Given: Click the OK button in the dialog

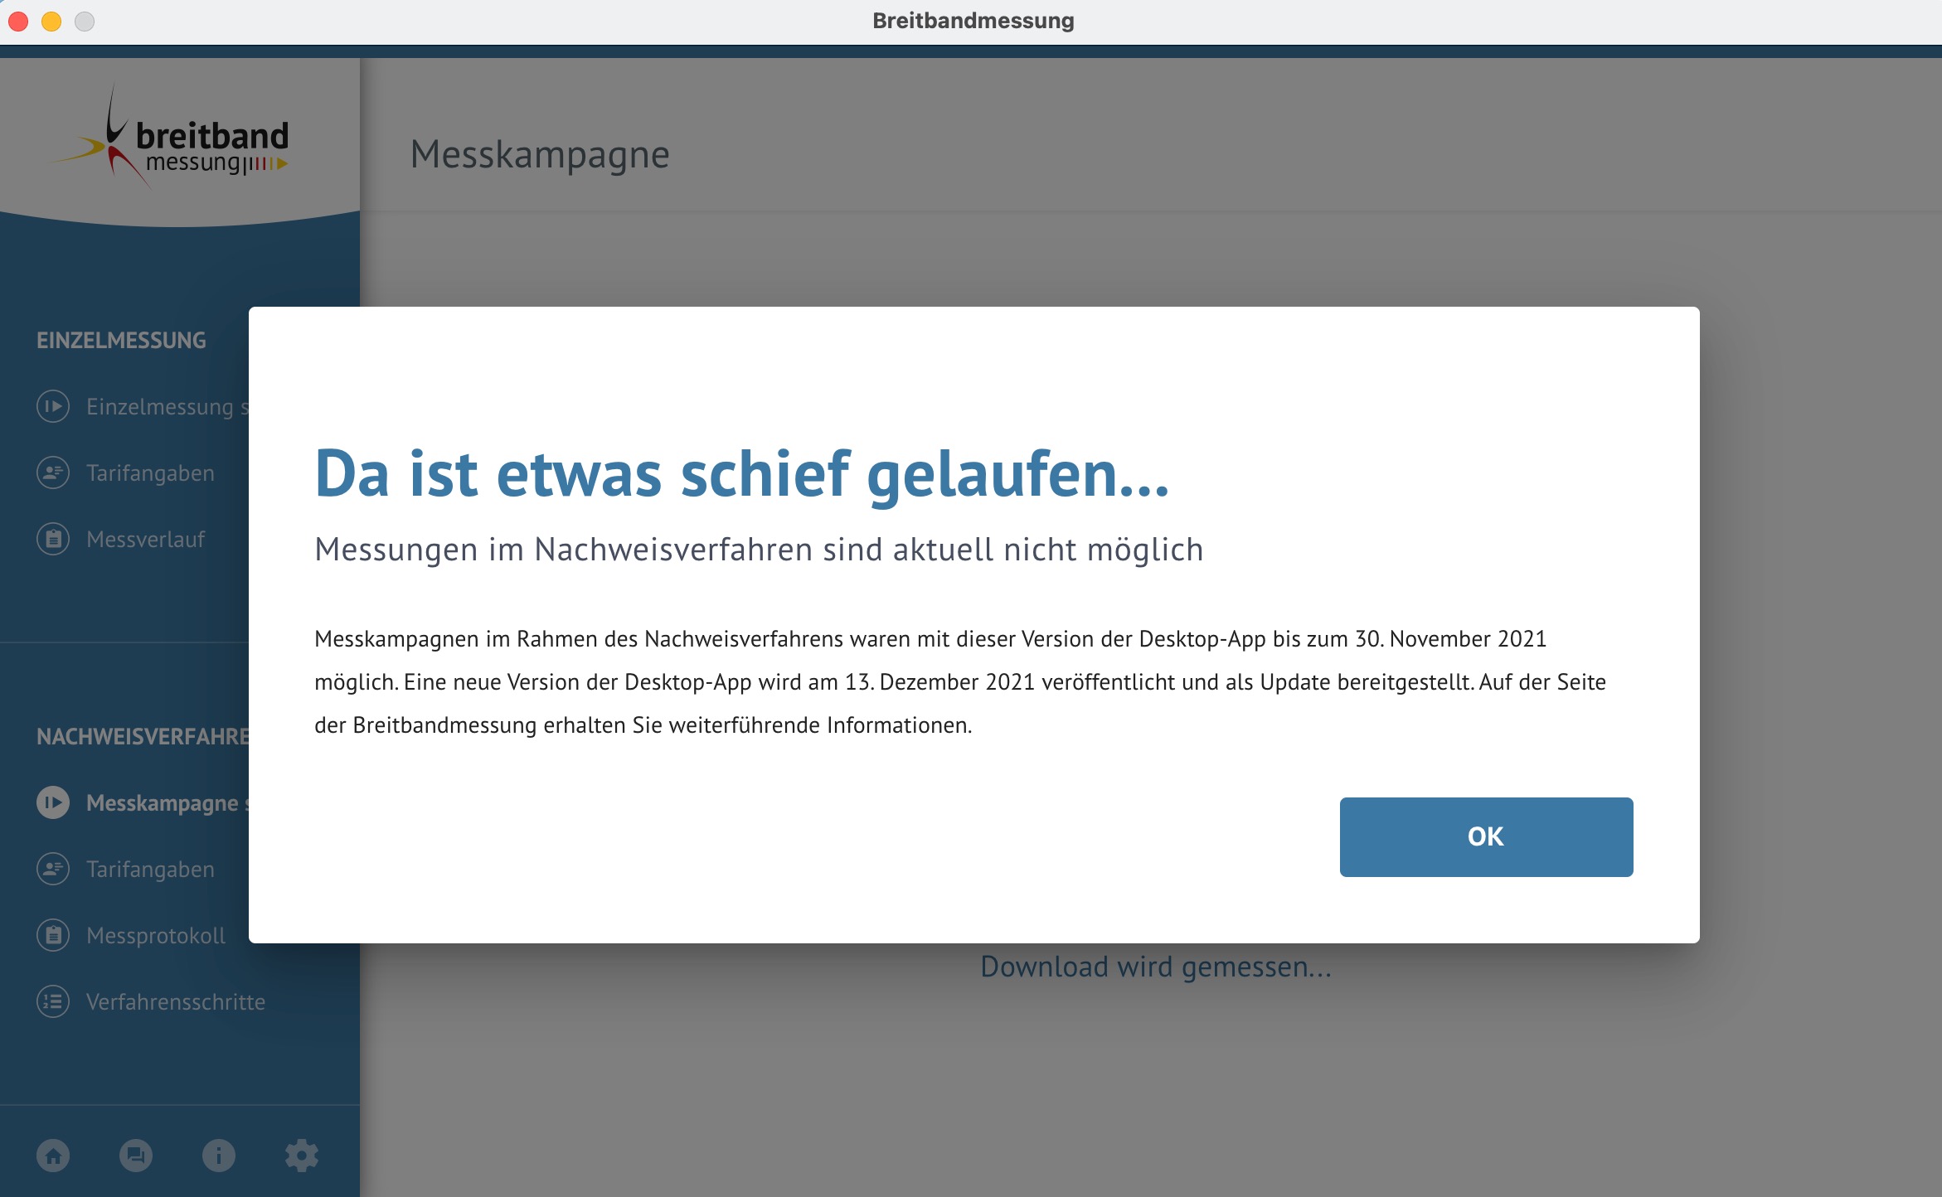Looking at the screenshot, I should pyautogui.click(x=1485, y=836).
